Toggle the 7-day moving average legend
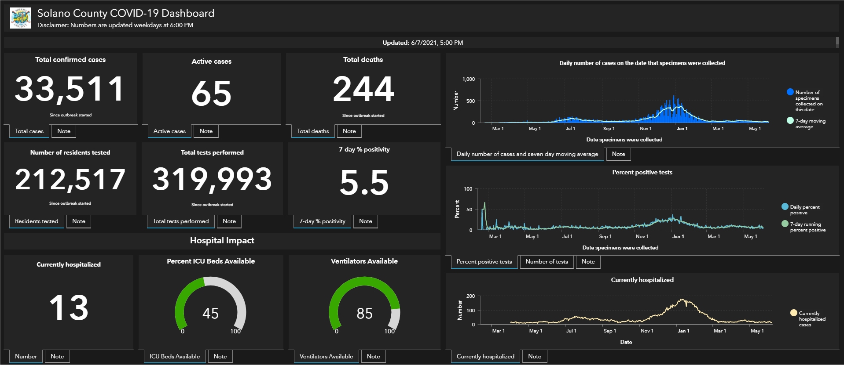The image size is (844, 365). (x=790, y=121)
